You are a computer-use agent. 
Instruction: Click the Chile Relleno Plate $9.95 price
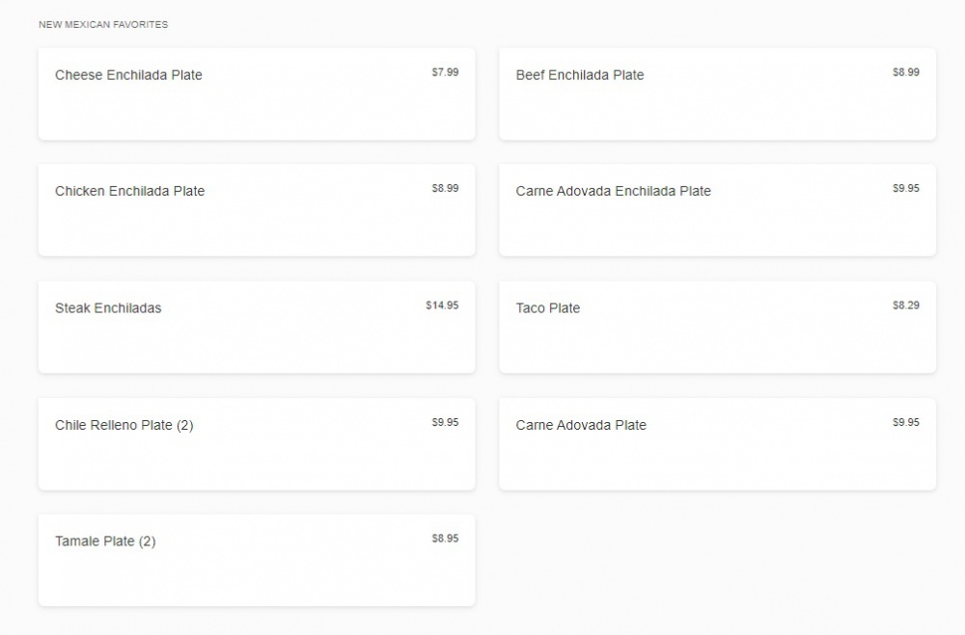(x=445, y=422)
